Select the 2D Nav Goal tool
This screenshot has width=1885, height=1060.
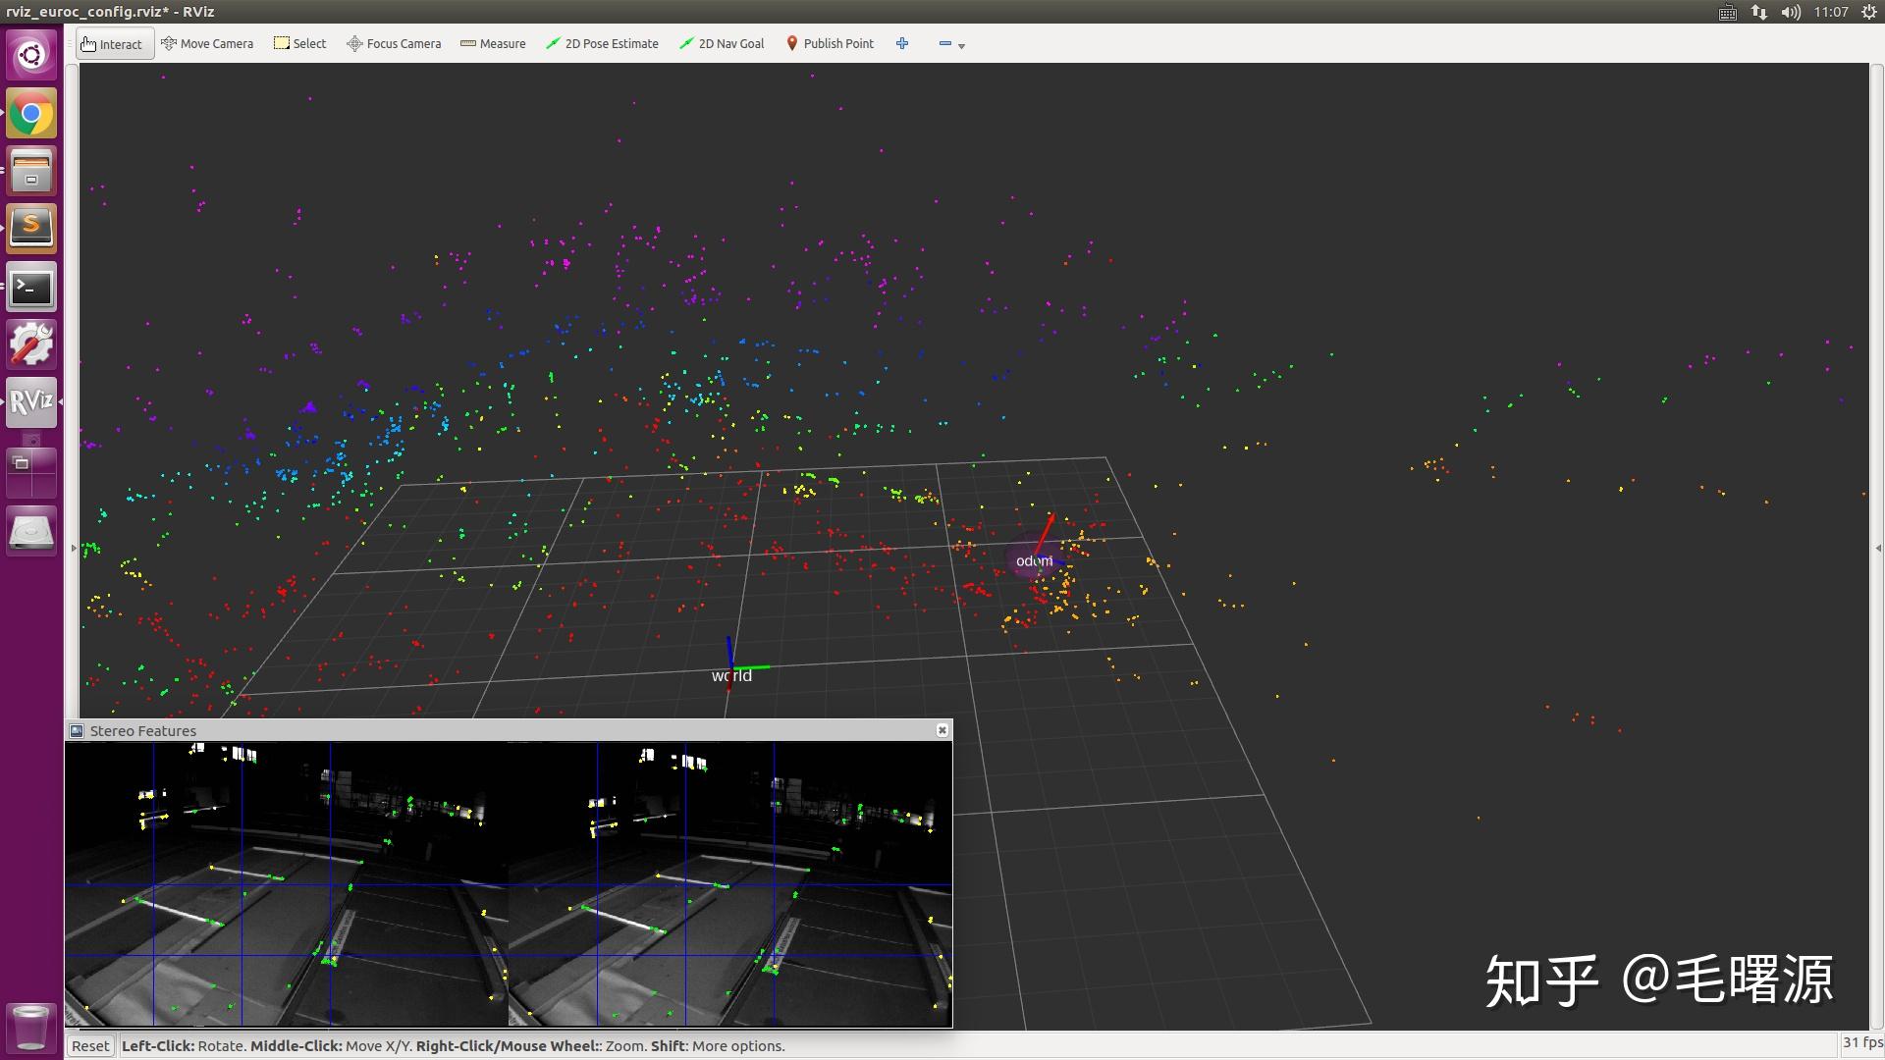pyautogui.click(x=722, y=44)
